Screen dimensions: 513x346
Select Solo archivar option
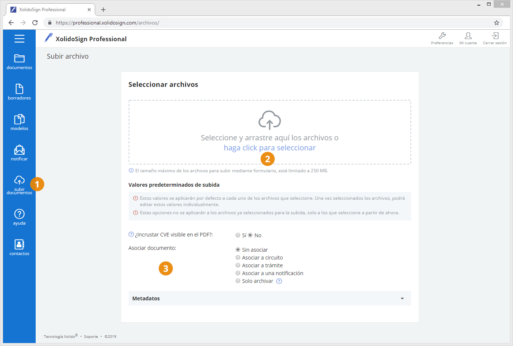point(238,281)
